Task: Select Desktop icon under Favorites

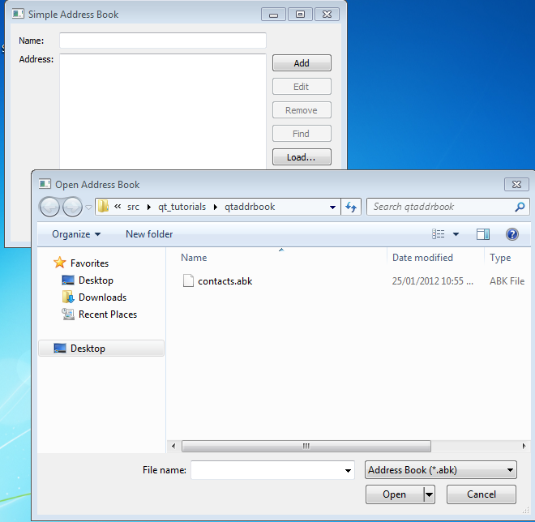Action: (x=68, y=280)
